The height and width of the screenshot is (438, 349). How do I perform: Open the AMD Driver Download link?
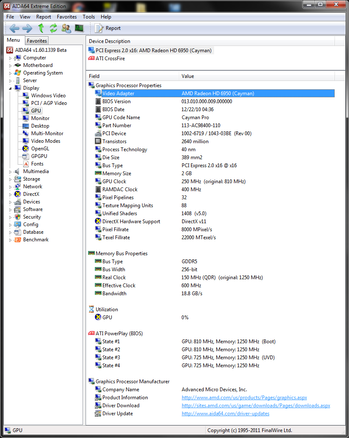click(x=256, y=405)
